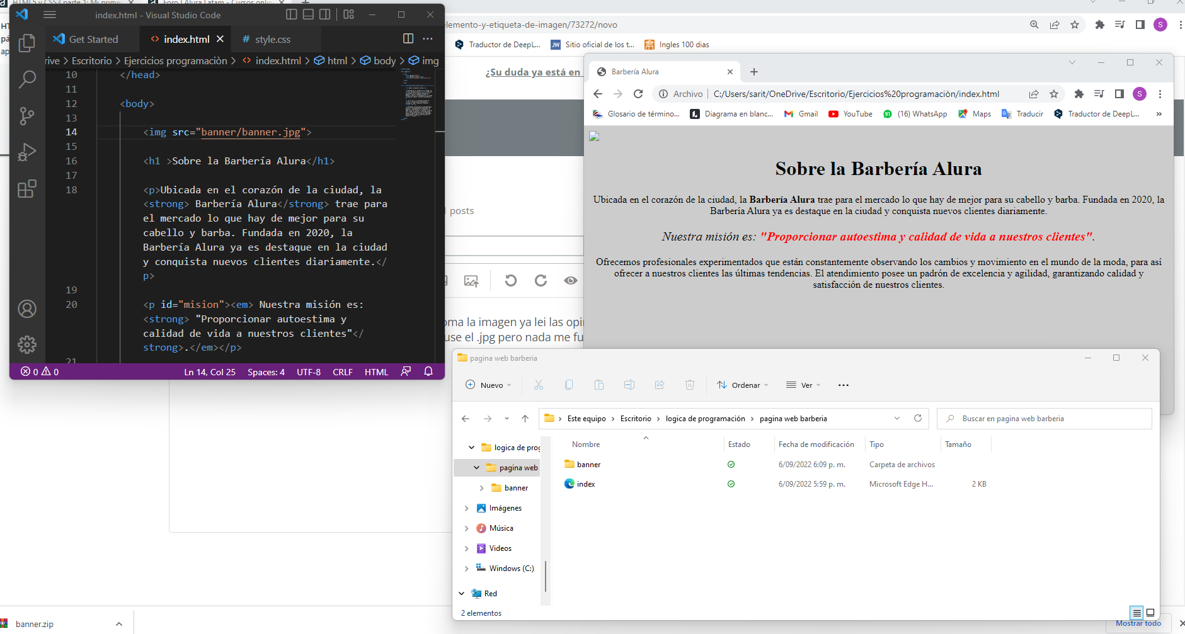Screen dimensions: 1185x634
Task: Click the VS Code minimap code preview
Action: (418, 93)
